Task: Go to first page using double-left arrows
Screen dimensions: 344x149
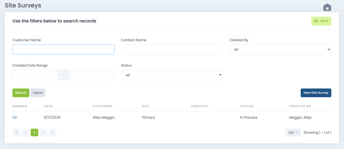Action: click(16, 132)
